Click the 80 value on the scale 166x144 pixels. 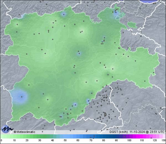click(x=103, y=140)
